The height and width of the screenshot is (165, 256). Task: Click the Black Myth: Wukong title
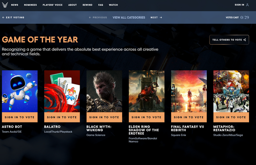coord(99,128)
